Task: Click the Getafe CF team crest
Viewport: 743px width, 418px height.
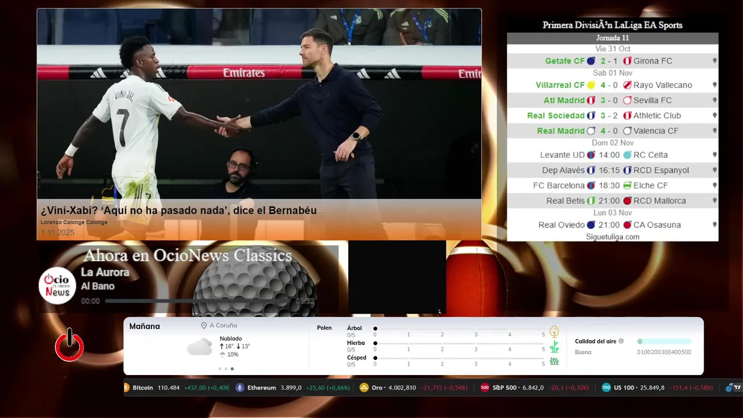Action: [591, 61]
